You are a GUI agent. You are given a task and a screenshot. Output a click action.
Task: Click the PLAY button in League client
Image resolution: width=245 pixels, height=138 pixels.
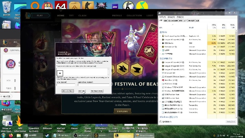tap(40, 16)
